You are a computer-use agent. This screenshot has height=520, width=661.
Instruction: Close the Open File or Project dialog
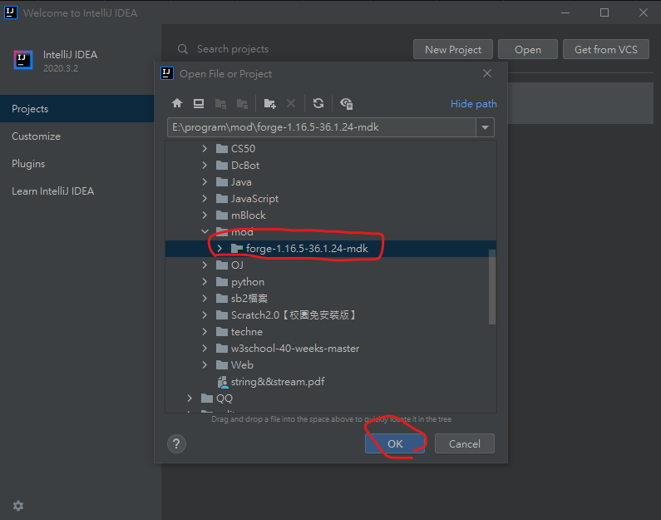[x=487, y=73]
